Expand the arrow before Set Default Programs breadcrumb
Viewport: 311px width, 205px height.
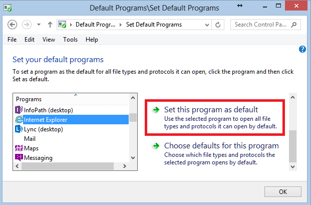click(x=121, y=25)
